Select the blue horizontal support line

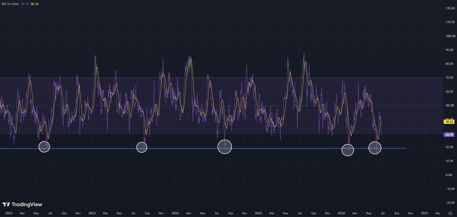204,148
